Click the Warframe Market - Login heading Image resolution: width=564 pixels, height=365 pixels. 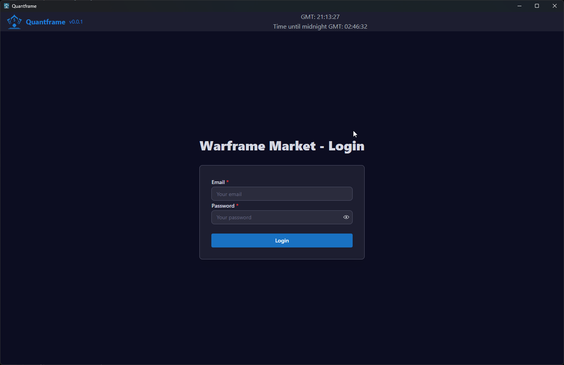click(x=282, y=146)
